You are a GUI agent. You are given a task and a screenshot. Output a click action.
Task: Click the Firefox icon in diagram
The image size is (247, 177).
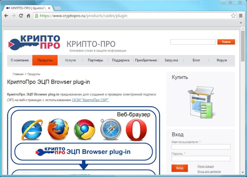(x=58, y=129)
